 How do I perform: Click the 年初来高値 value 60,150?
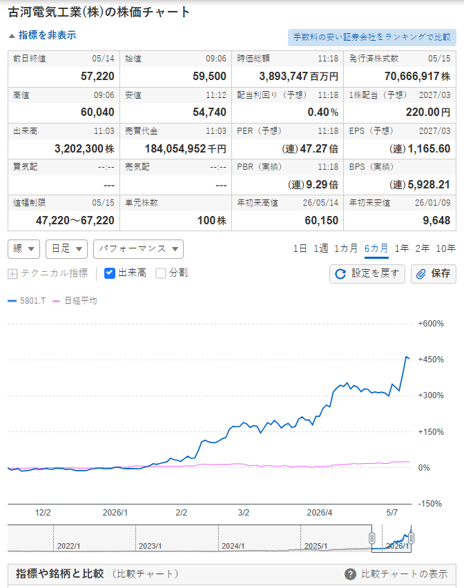[322, 221]
